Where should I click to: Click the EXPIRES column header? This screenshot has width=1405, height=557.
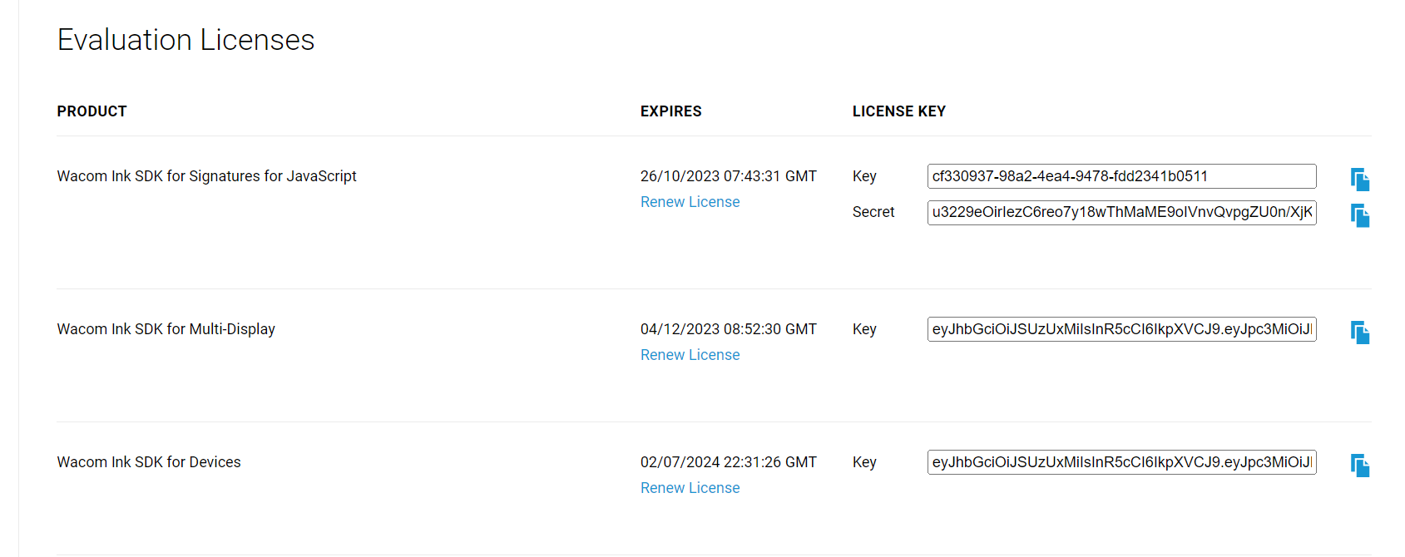coord(670,111)
